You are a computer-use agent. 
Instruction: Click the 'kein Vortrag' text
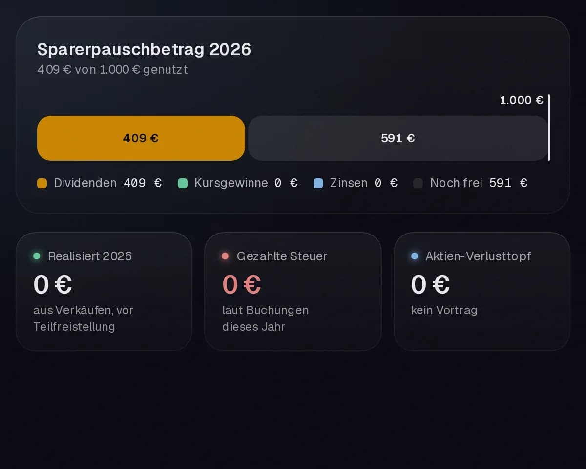click(x=444, y=310)
